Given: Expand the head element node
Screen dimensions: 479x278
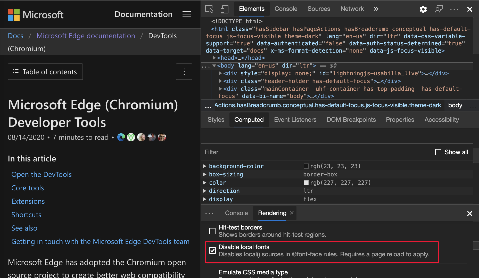Looking at the screenshot, I should pos(214,58).
